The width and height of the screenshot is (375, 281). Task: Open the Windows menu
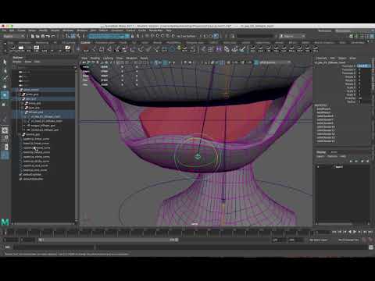(68, 30)
